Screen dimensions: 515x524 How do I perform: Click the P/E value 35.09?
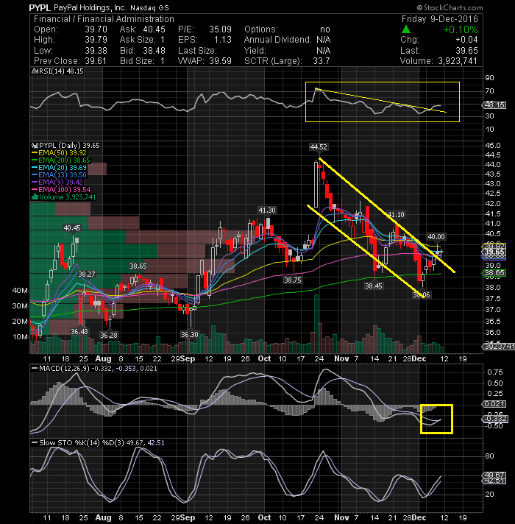pos(221,29)
